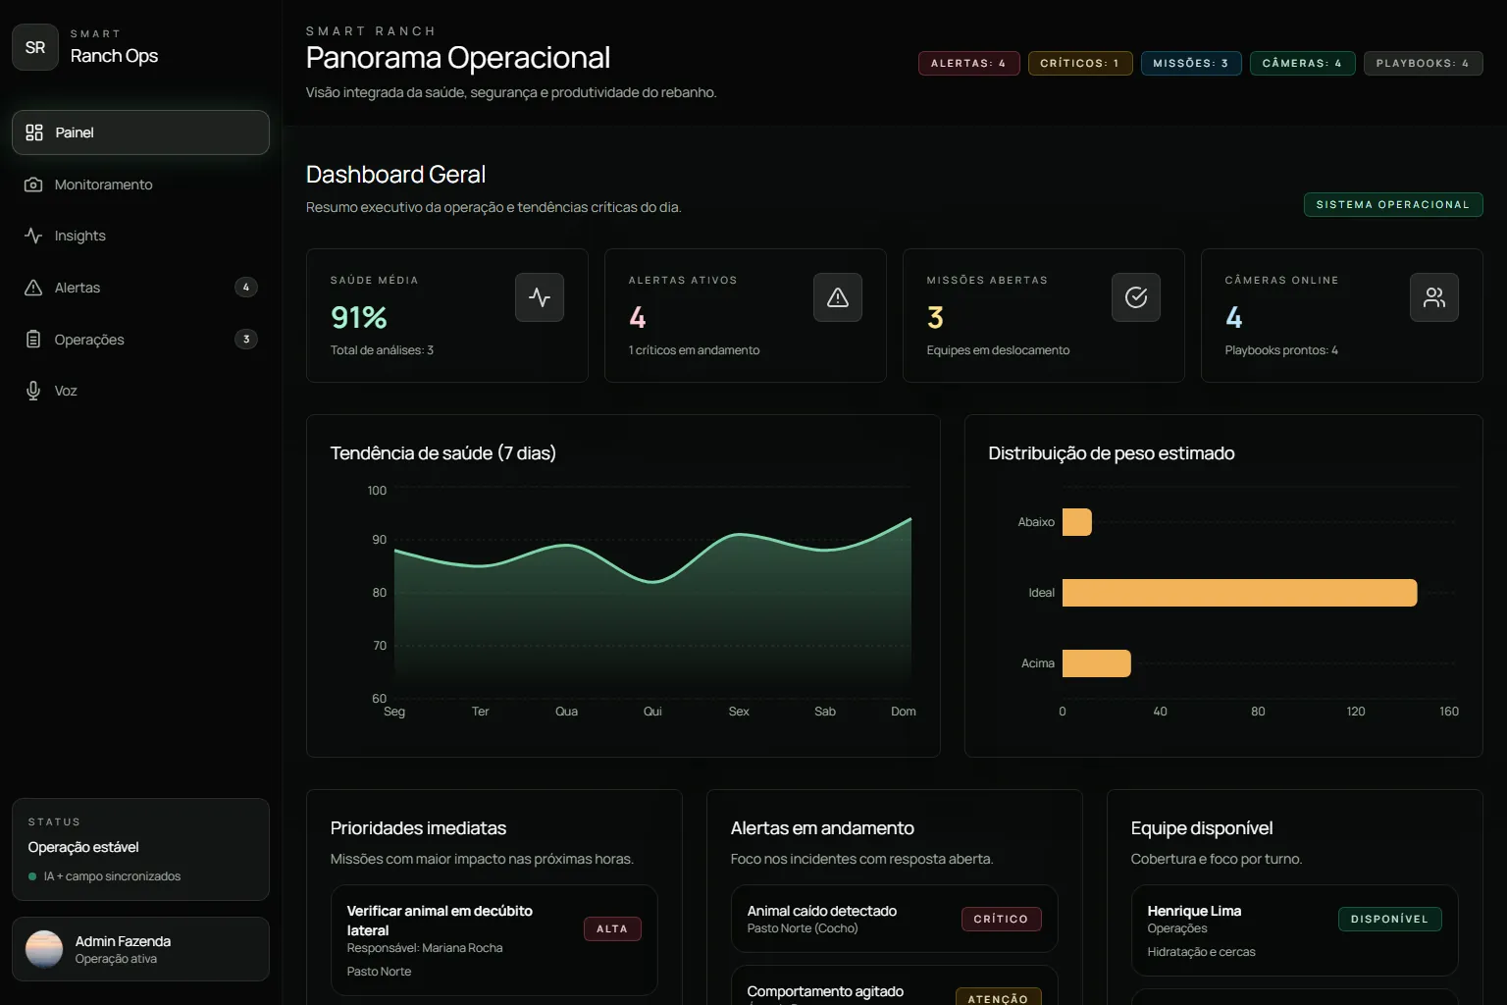Click the Insights pulse icon

pos(33,236)
